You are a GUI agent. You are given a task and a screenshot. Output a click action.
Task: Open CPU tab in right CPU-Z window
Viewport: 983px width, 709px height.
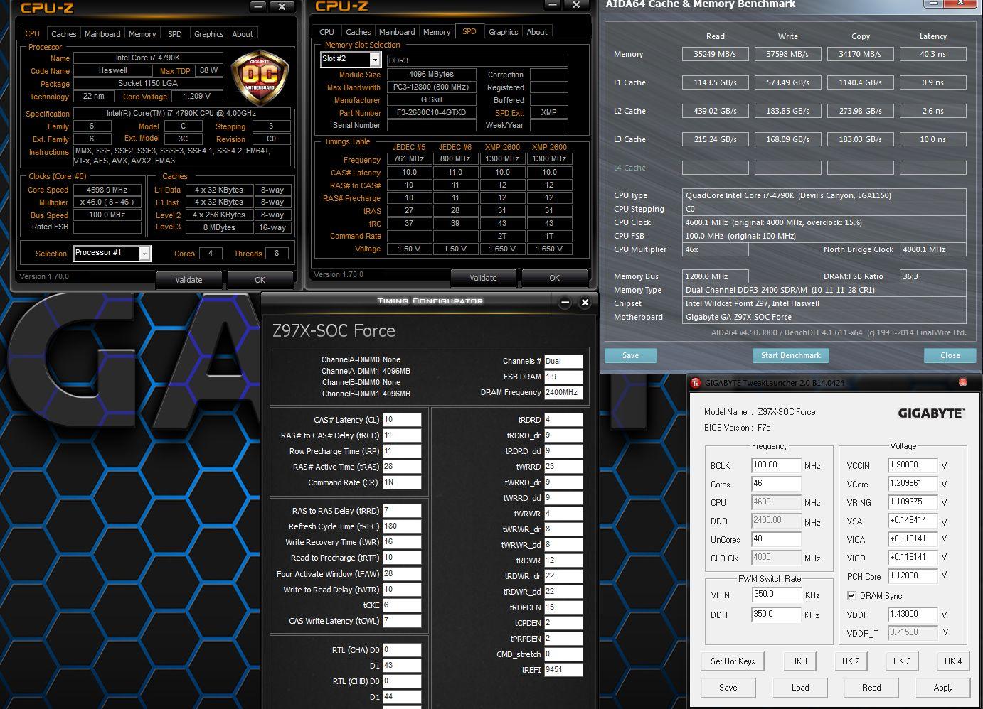pyautogui.click(x=326, y=32)
